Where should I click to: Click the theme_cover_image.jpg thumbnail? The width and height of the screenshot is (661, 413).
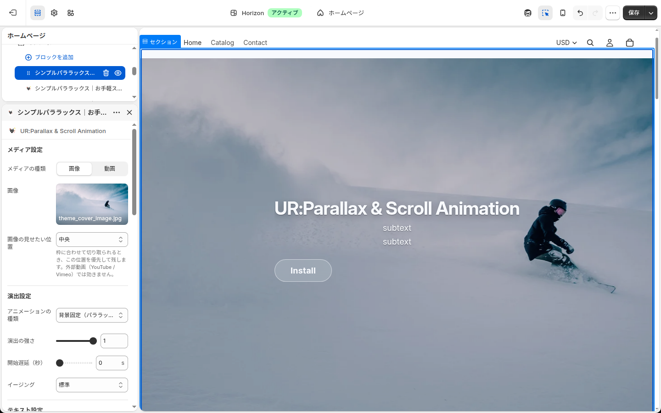tap(92, 204)
